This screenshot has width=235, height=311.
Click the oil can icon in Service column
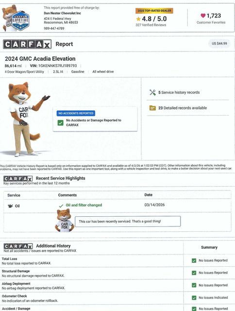10,206
